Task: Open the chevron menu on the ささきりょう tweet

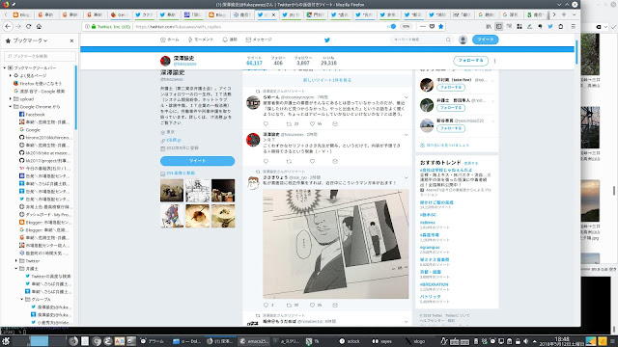Action: click(x=406, y=177)
